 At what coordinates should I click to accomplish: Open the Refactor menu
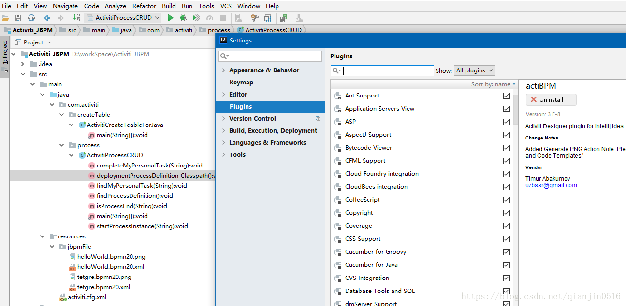click(x=144, y=6)
